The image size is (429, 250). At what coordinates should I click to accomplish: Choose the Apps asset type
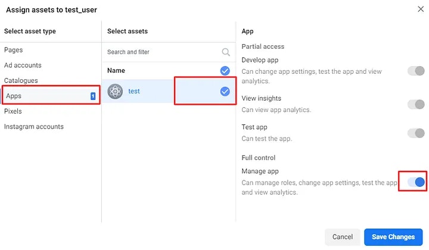[51, 96]
